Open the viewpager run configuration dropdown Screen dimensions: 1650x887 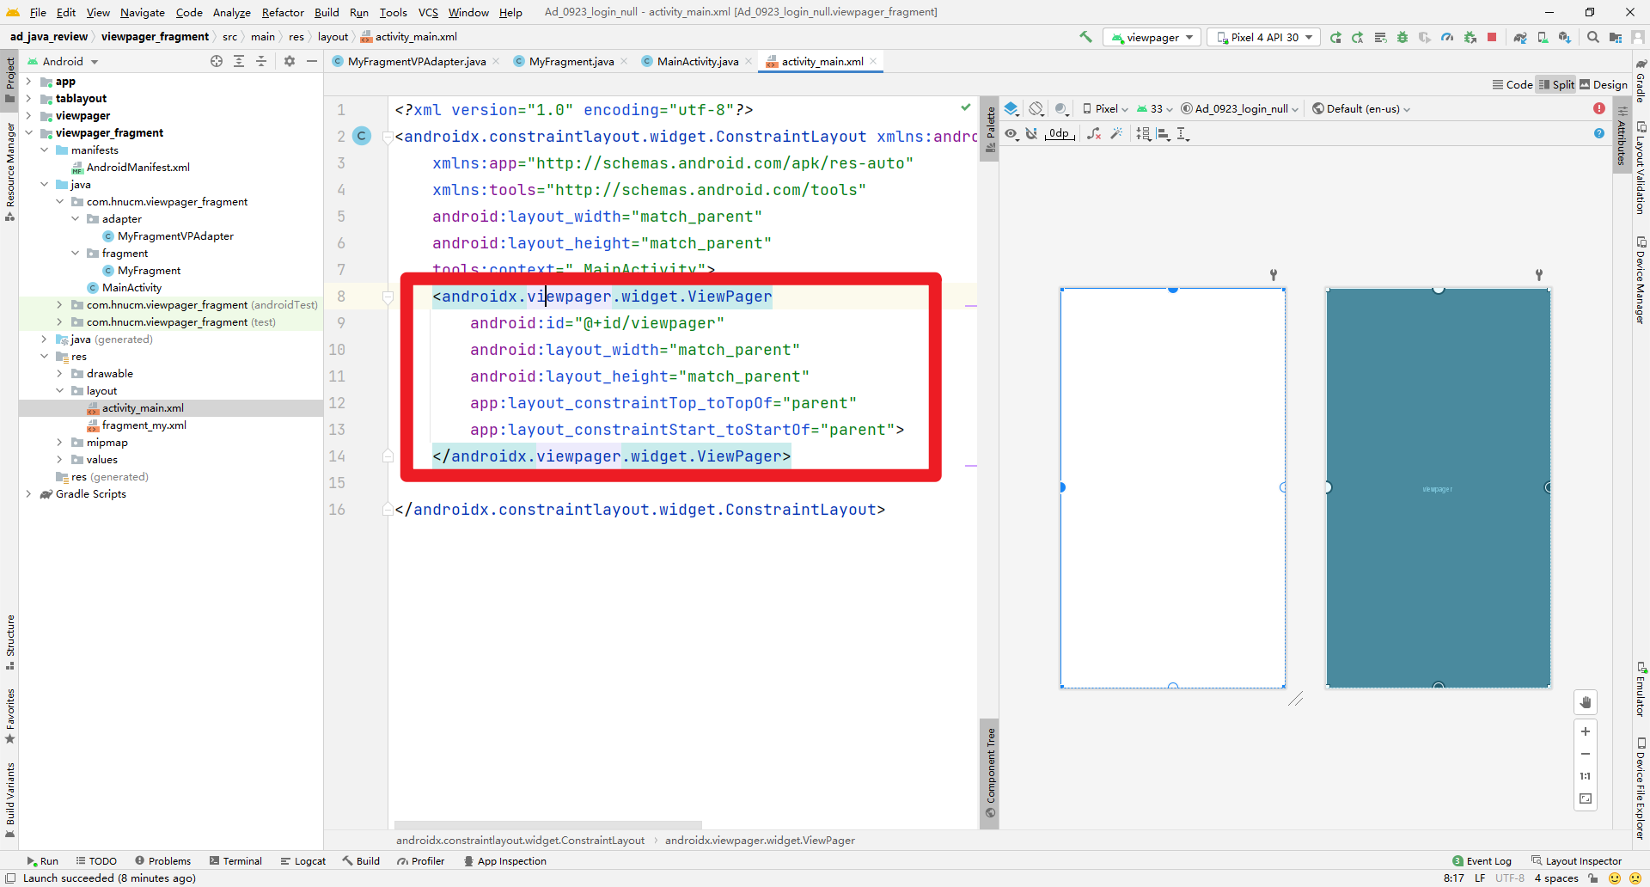[x=1152, y=37]
